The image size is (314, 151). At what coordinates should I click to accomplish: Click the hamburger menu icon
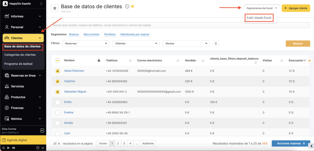(x=55, y=8)
